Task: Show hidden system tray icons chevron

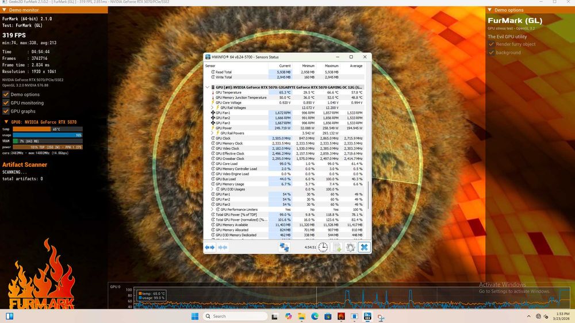Action: [x=528, y=316]
